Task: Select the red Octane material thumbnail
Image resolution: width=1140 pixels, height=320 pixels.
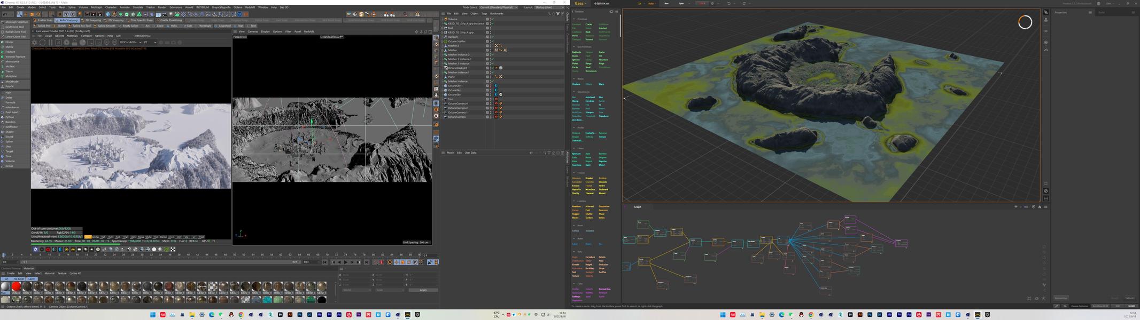Action: click(16, 286)
